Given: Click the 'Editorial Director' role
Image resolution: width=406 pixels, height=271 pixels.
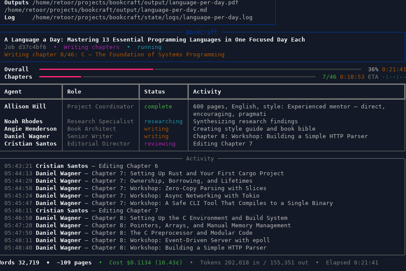Looking at the screenshot, I should 98,144.
